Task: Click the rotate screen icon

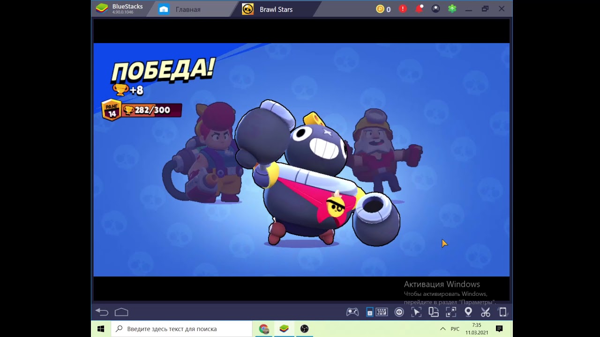Action: coord(434,312)
